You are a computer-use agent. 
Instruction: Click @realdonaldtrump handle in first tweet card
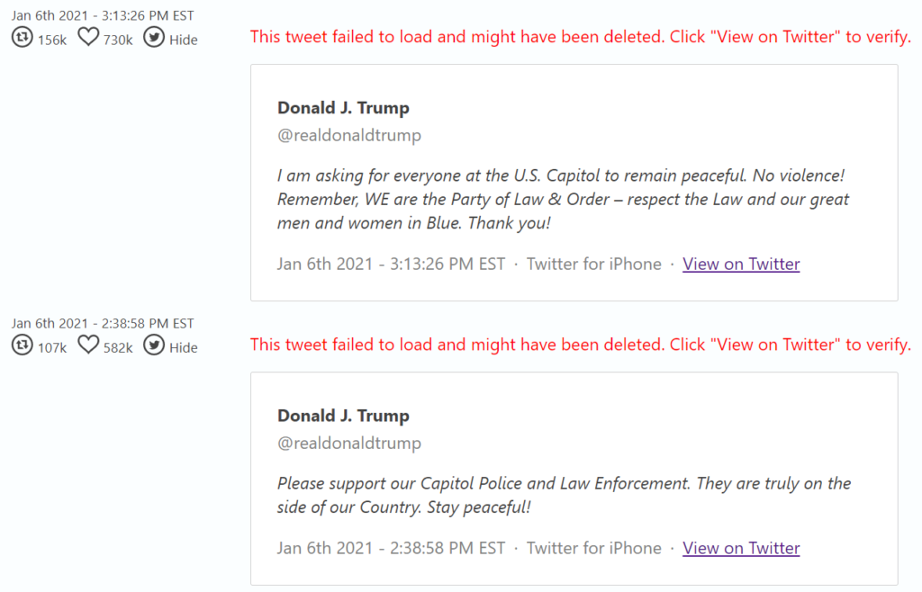tap(349, 136)
